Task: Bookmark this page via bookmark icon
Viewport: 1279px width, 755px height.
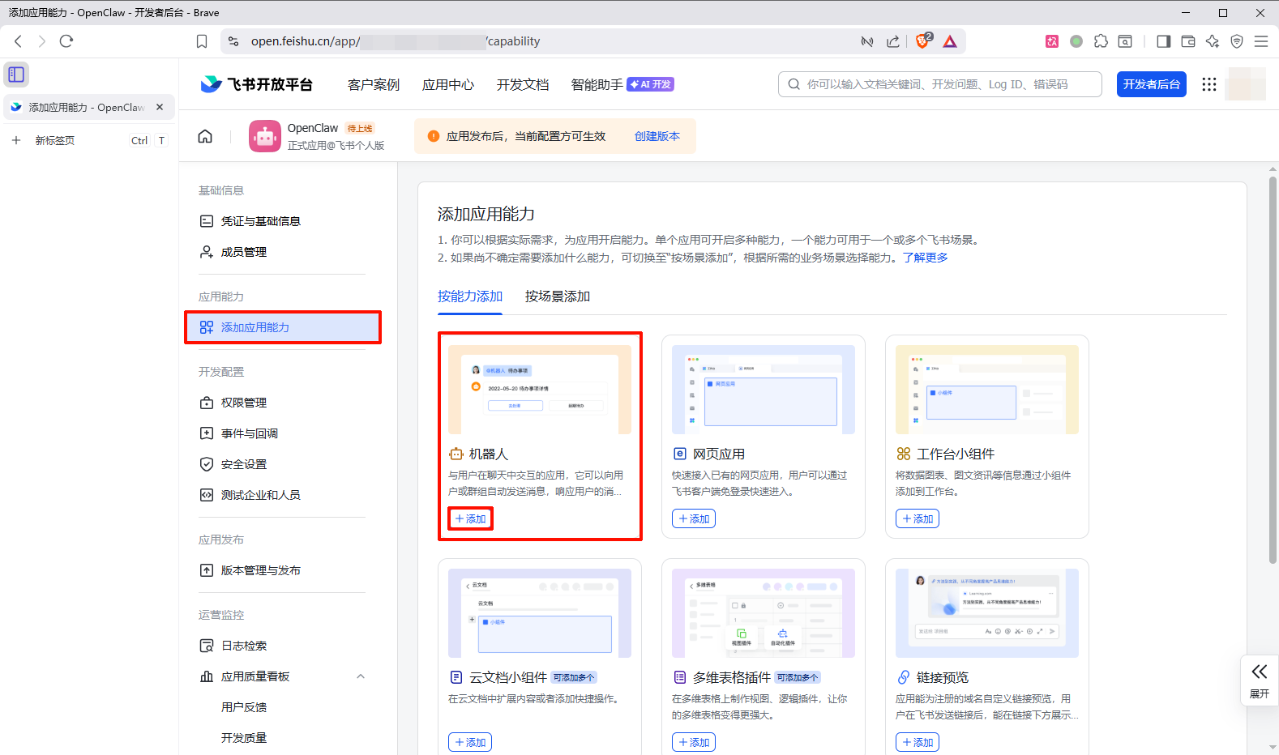Action: (202, 41)
